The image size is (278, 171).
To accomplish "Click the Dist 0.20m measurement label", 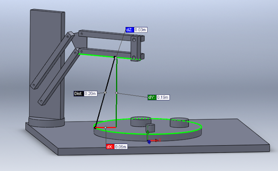I will point(86,94).
